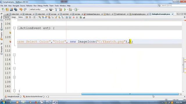Click the Debug Project icon
The height and width of the screenshot is (104, 186).
coord(70,10)
